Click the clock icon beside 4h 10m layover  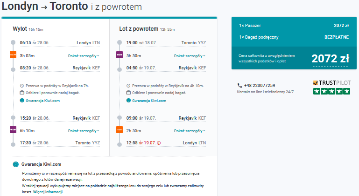pos(128,86)
